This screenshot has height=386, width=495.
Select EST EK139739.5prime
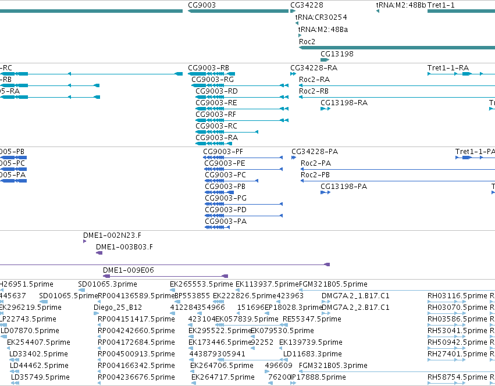coord(311,343)
